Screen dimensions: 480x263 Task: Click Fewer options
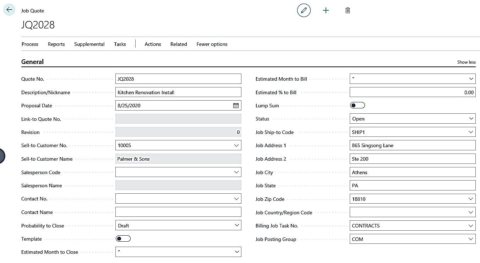[x=212, y=44]
